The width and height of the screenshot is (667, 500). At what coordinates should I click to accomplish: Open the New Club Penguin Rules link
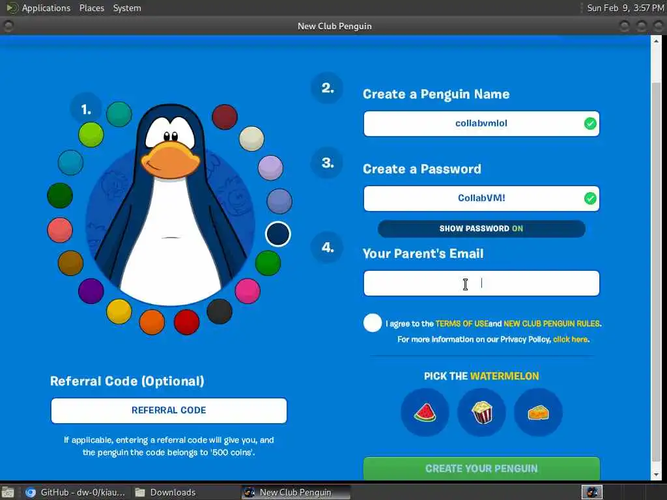[x=551, y=324]
